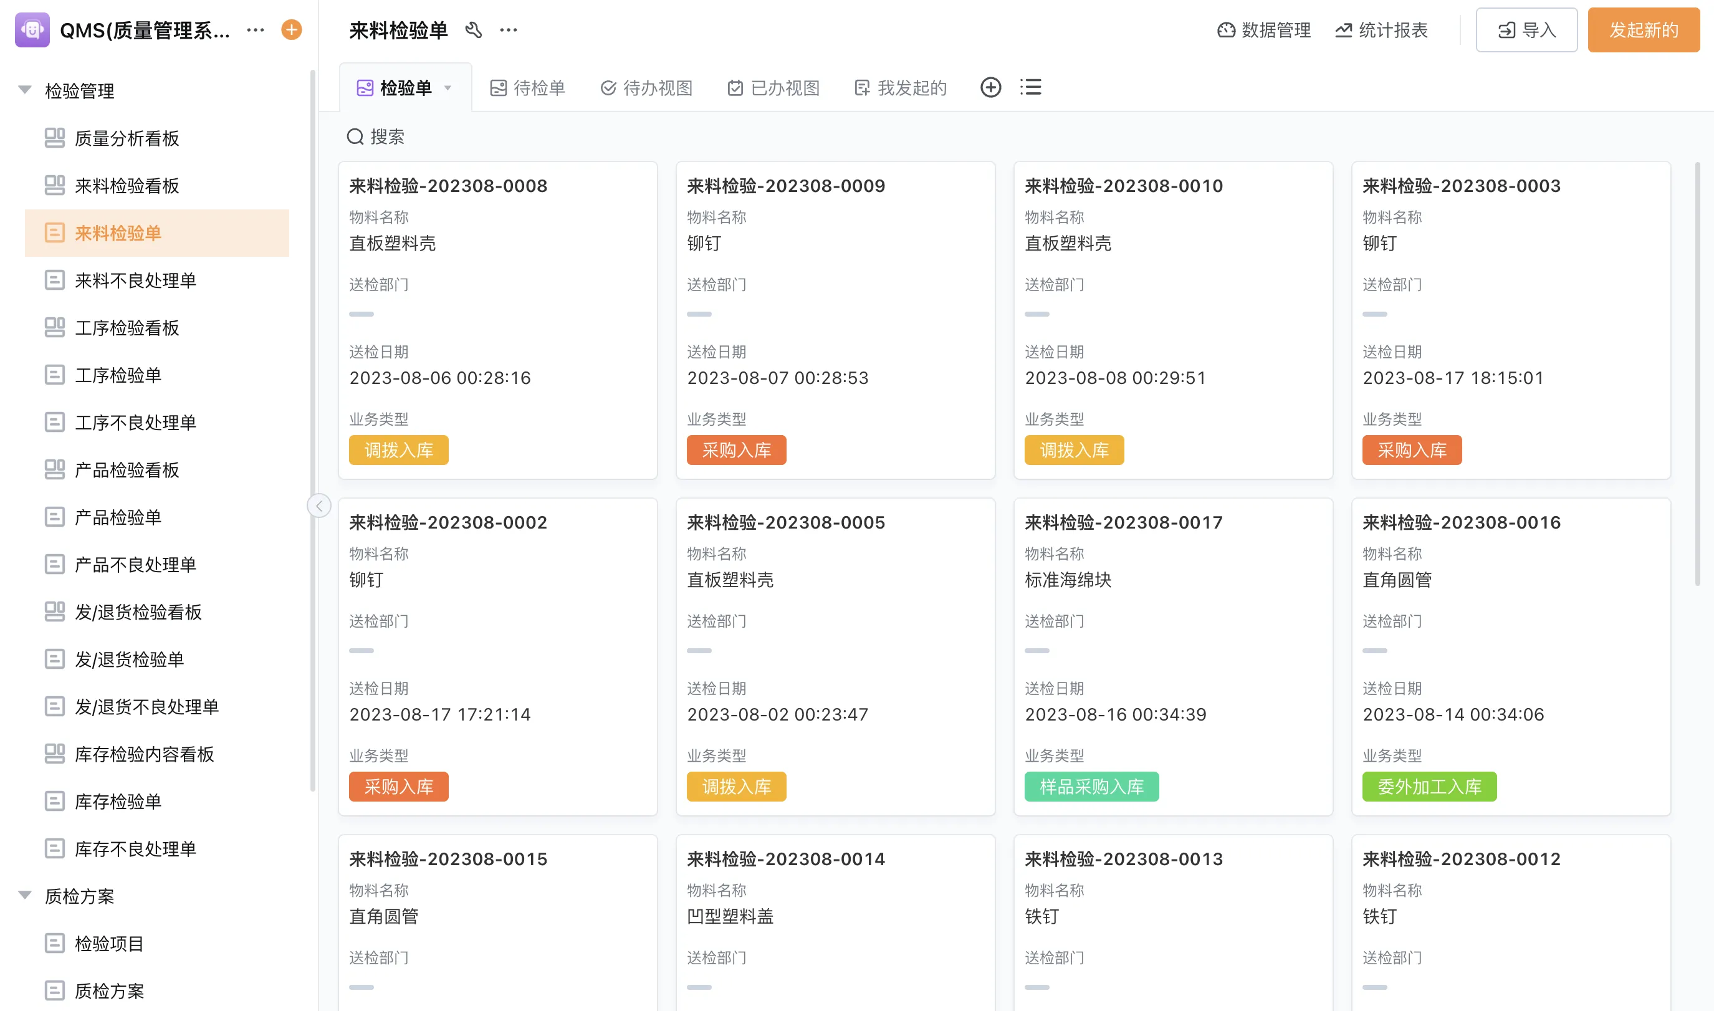Click 采购入库 tag on card 202308-0009
This screenshot has height=1011, width=1714.
(737, 450)
